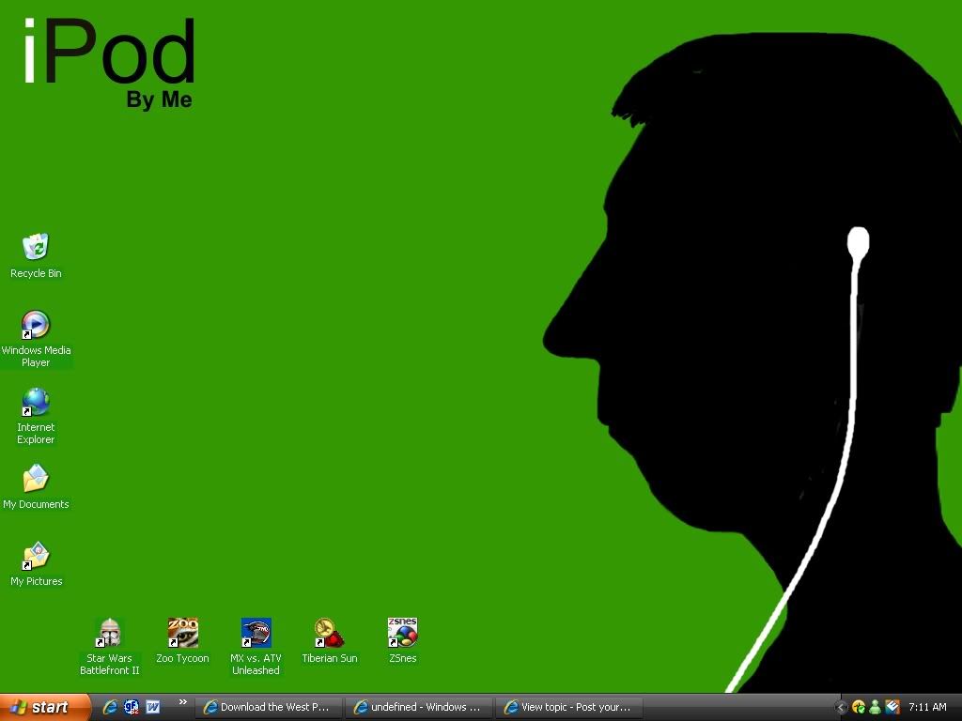962x721 pixels.
Task: Select Star Wars Battlefront II shortcut
Action: 110,633
